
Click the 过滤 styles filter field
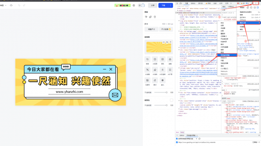(229, 10)
